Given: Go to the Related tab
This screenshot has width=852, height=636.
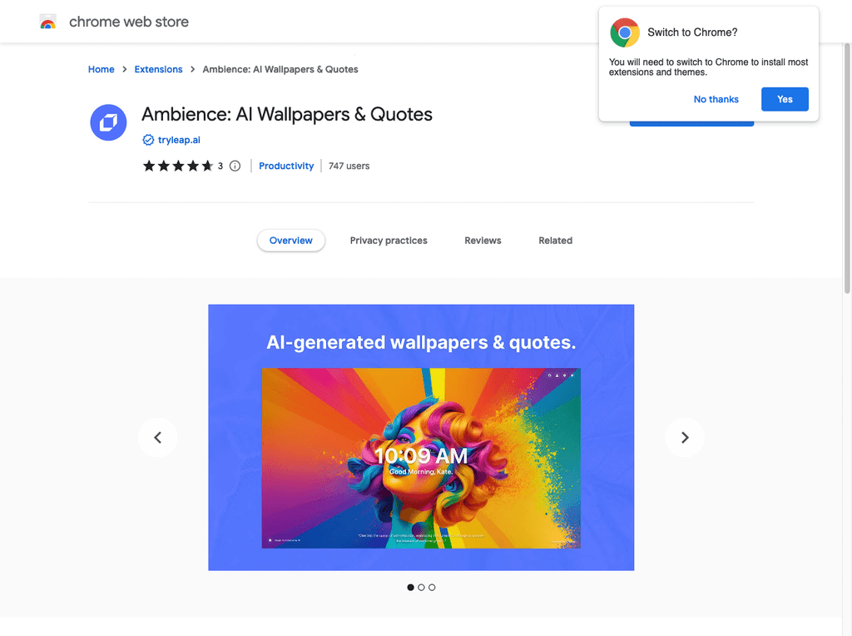Looking at the screenshot, I should pos(555,241).
